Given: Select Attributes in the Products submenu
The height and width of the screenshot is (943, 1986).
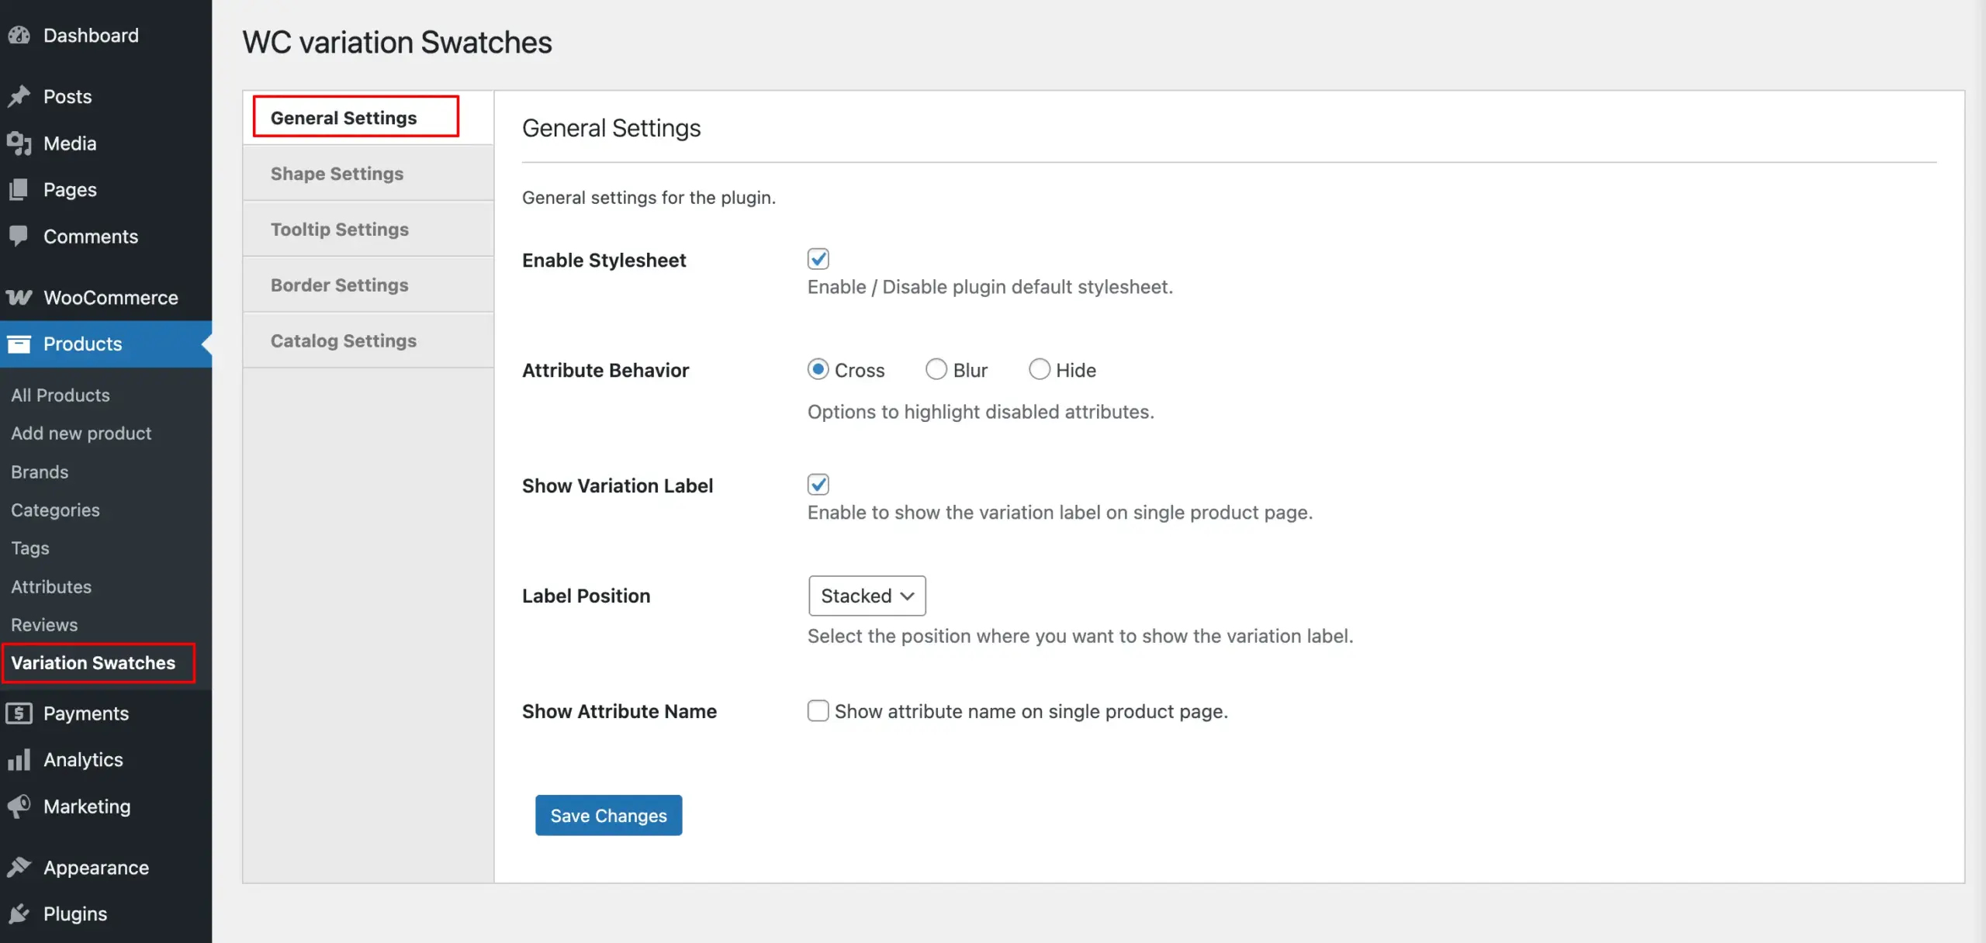Looking at the screenshot, I should point(51,586).
